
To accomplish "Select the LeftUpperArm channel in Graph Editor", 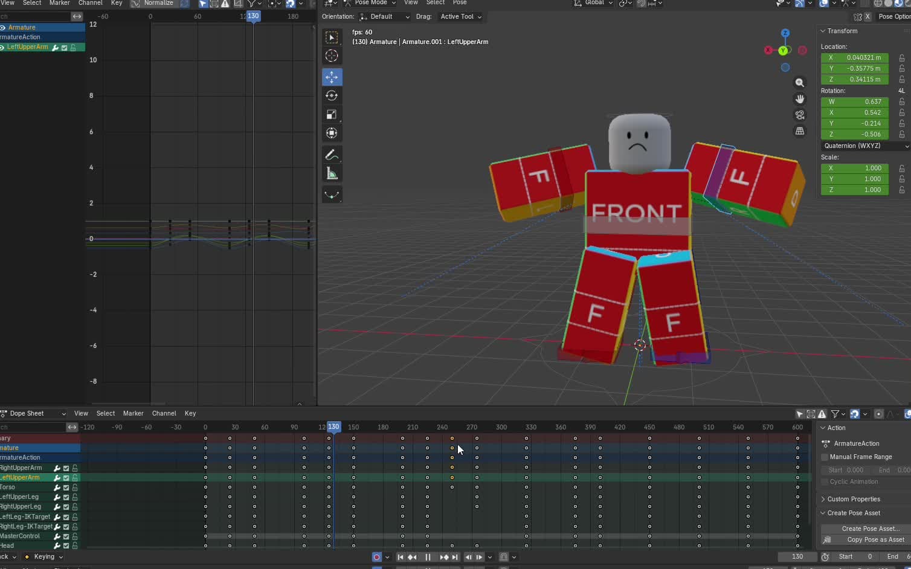I will click(28, 47).
